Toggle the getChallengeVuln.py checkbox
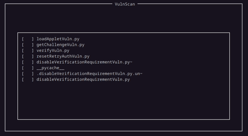 coord(28,45)
